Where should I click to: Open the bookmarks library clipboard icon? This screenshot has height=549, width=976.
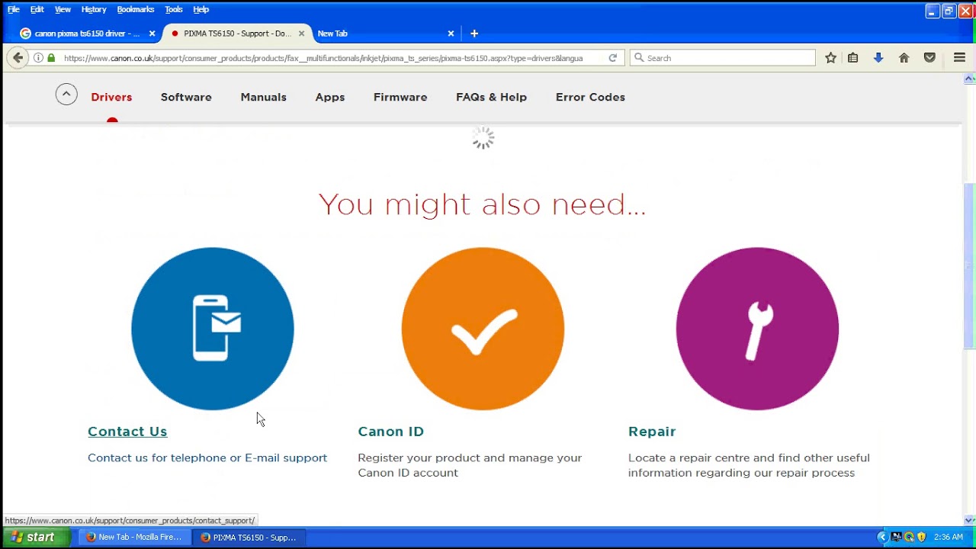(853, 58)
